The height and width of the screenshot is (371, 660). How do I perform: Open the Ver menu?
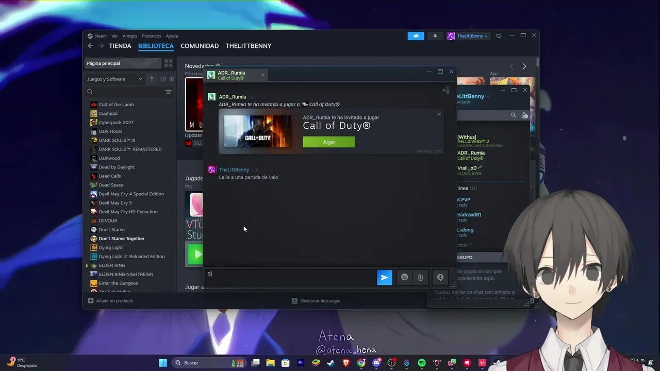point(114,36)
